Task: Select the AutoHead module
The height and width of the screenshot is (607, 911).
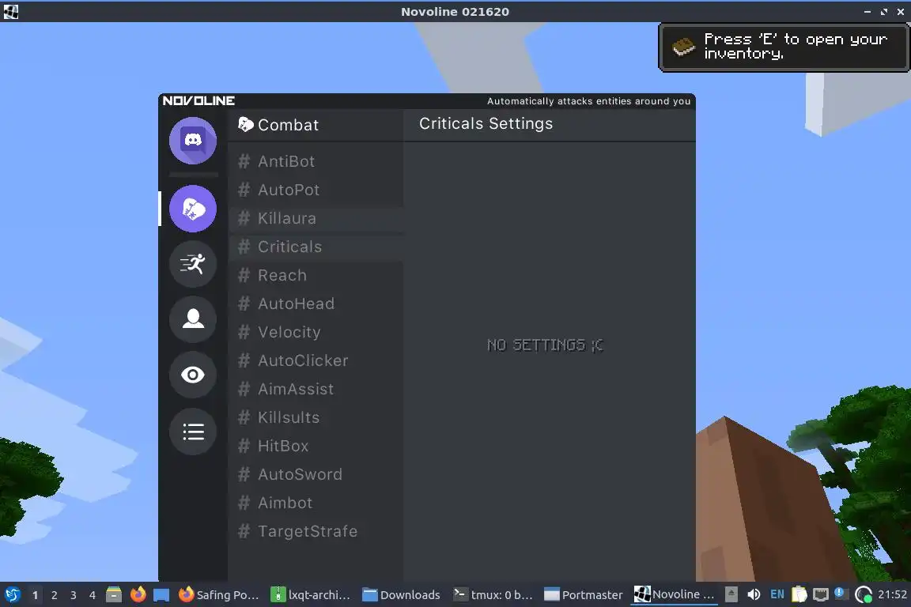Action: (316, 303)
